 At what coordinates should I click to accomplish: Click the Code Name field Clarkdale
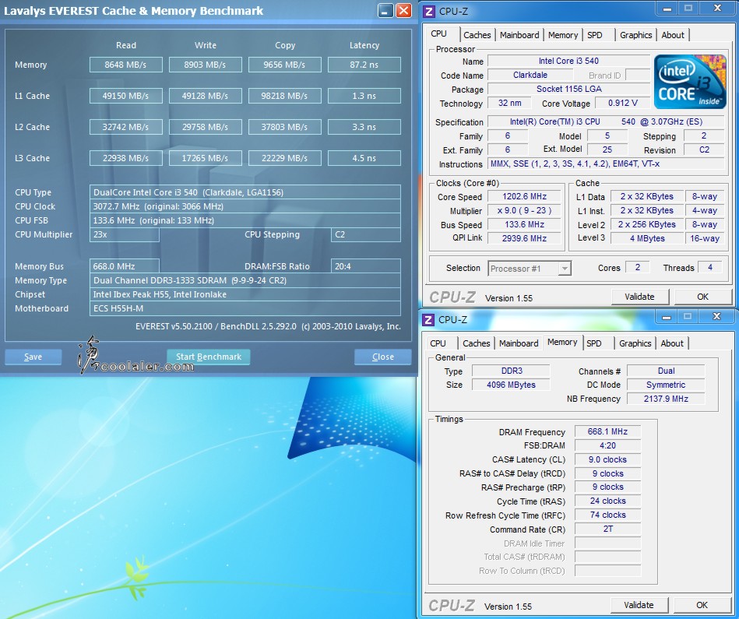pyautogui.click(x=530, y=76)
